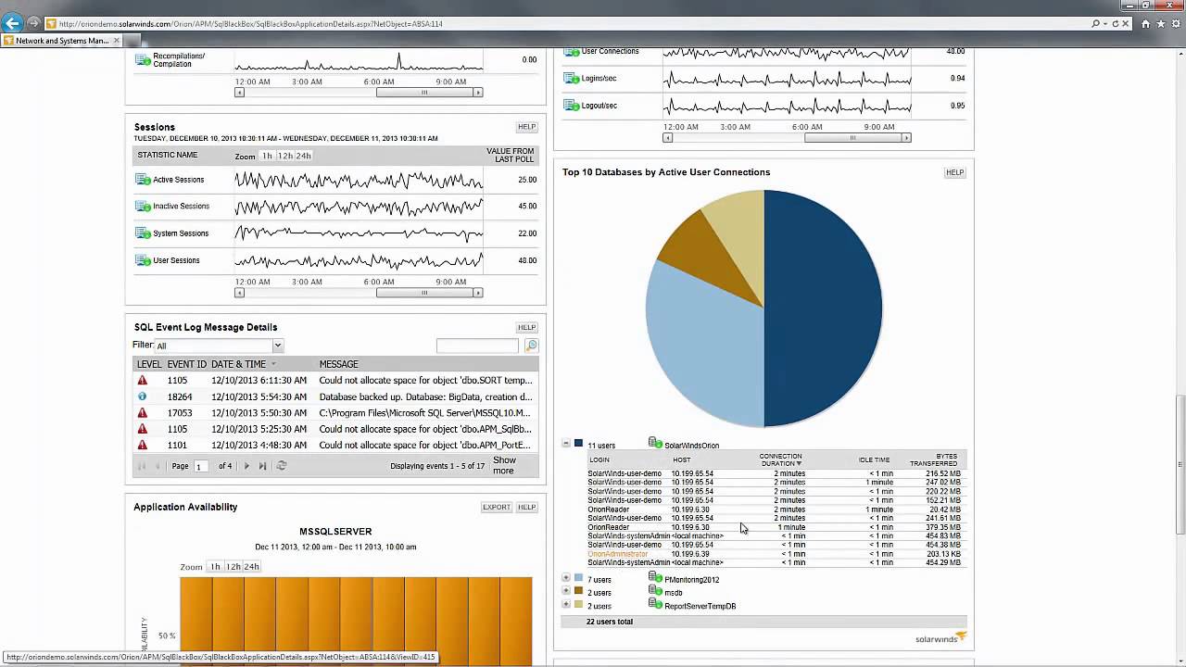
Task: Click the Login column header
Action: pos(599,459)
